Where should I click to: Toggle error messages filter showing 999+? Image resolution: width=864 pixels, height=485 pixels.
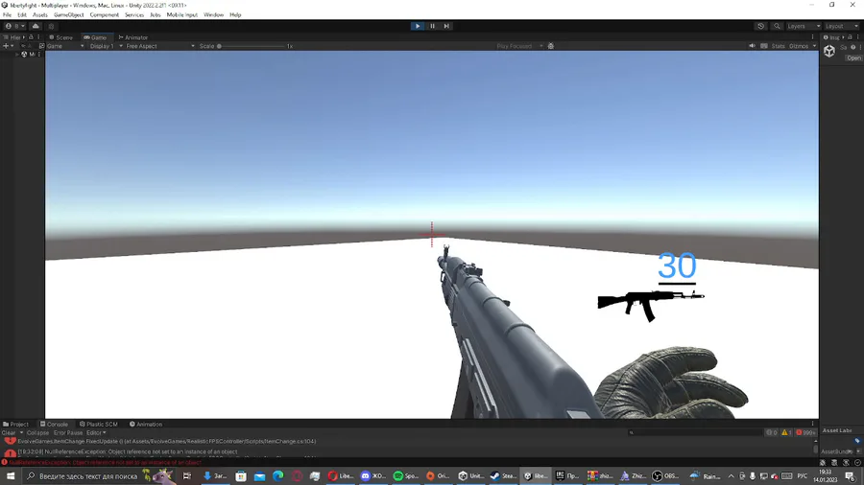(x=805, y=432)
